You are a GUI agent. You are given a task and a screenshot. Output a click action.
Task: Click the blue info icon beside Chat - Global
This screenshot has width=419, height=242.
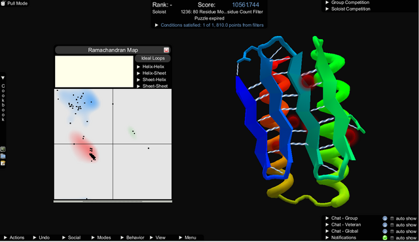[x=385, y=232]
